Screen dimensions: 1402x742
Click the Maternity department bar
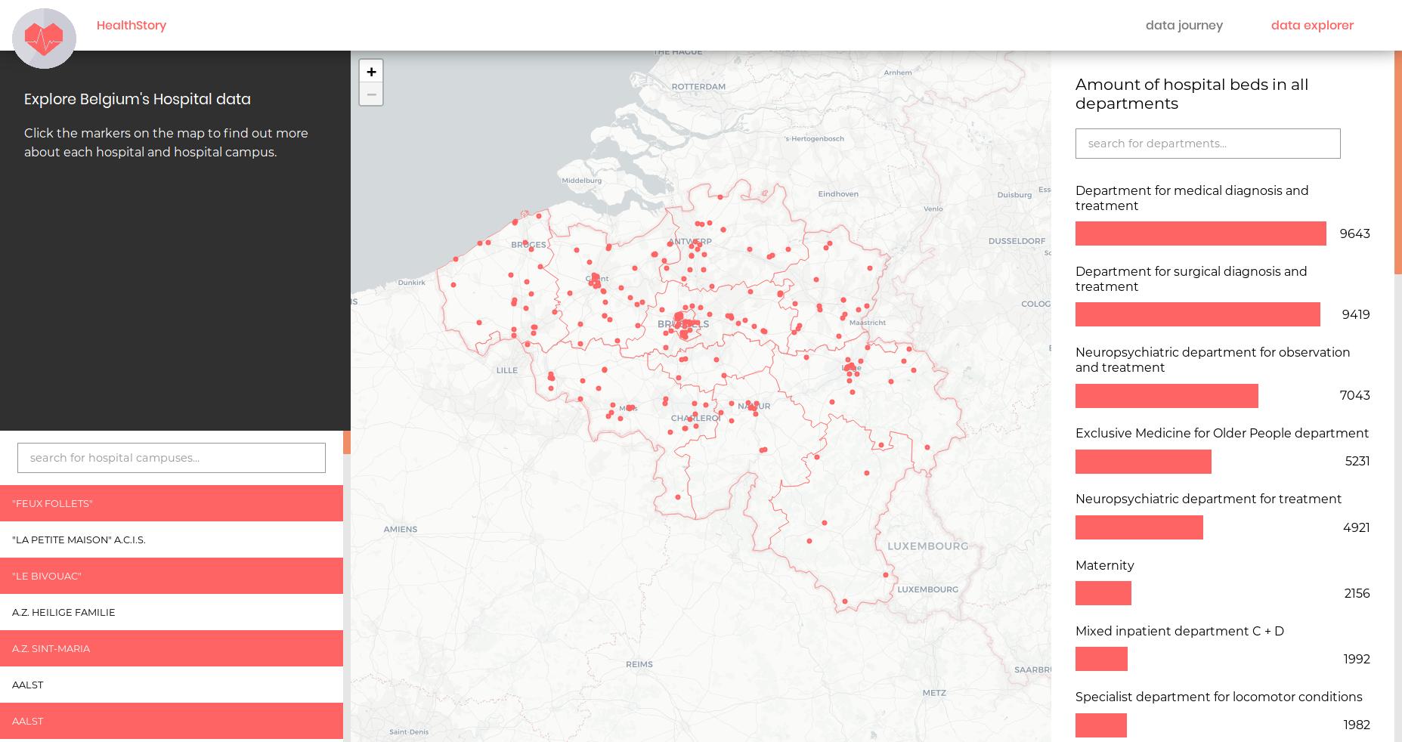[x=1103, y=593]
